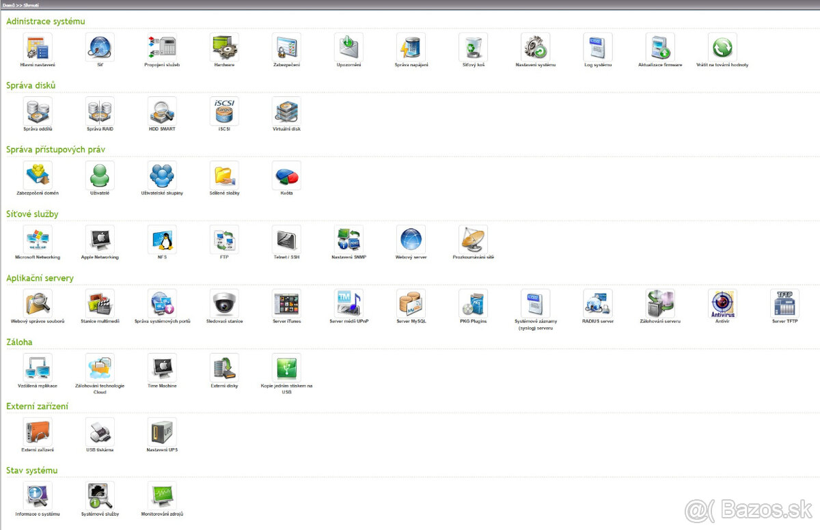Click the Uživatelé label text

point(100,193)
